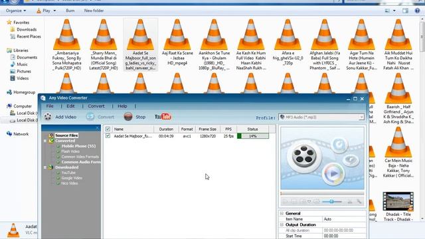
Task: Open Network in Explorer sidebar
Action: (x=21, y=134)
